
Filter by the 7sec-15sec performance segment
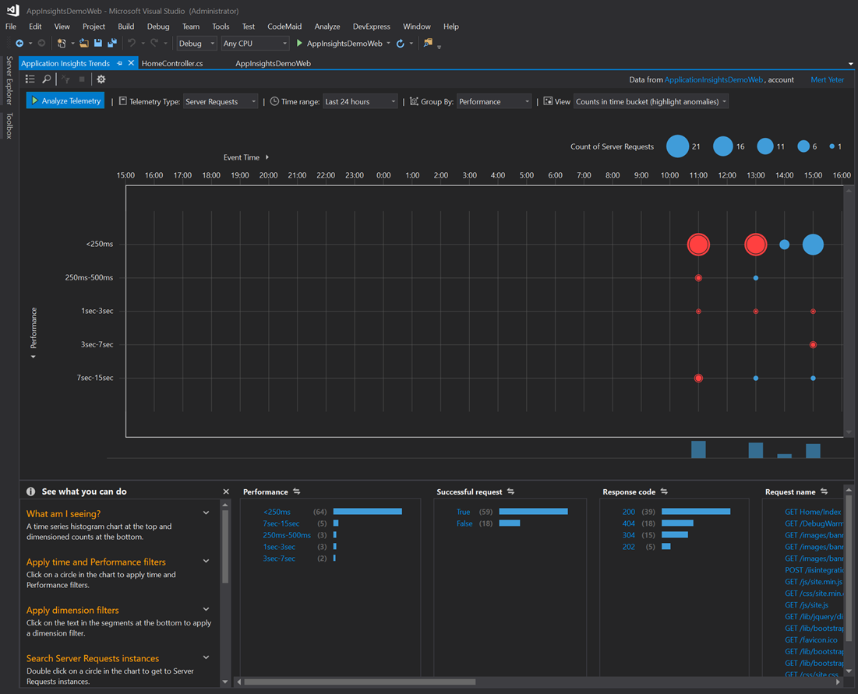point(281,523)
